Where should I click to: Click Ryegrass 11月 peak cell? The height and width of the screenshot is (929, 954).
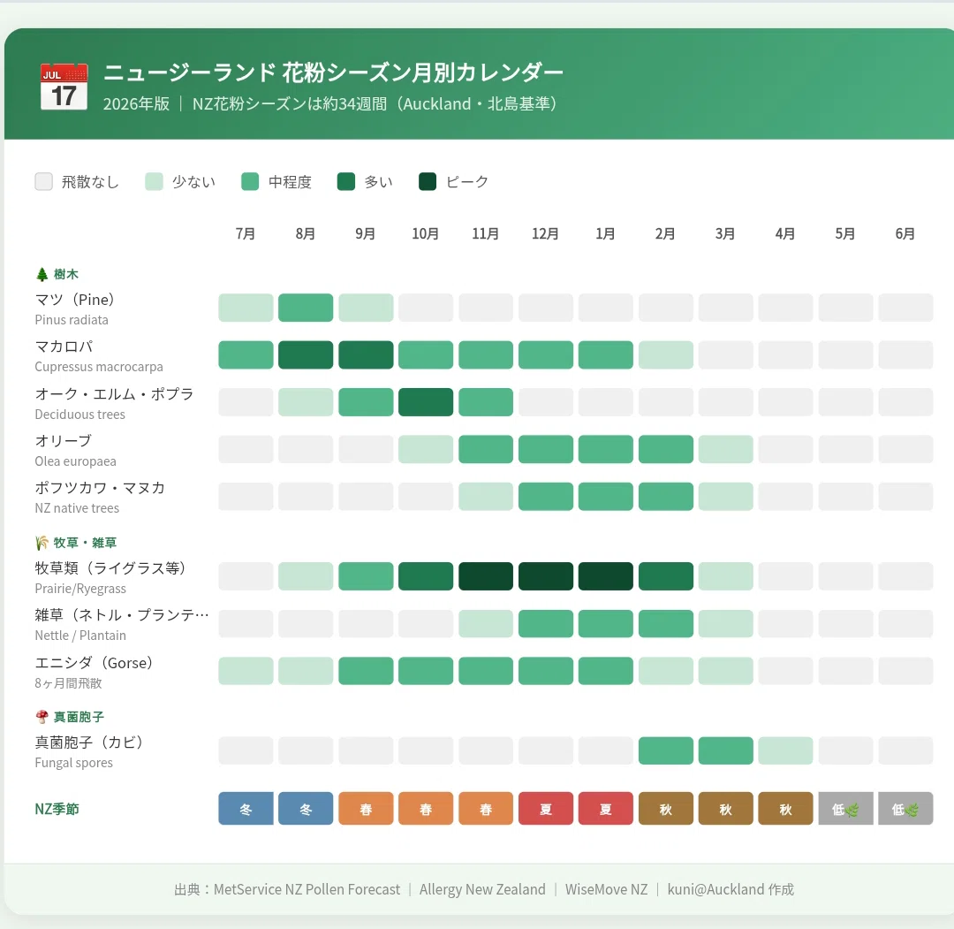pyautogui.click(x=486, y=576)
